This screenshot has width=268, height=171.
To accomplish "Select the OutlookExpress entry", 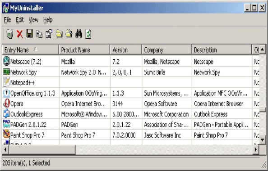I will pyautogui.click(x=26, y=114).
